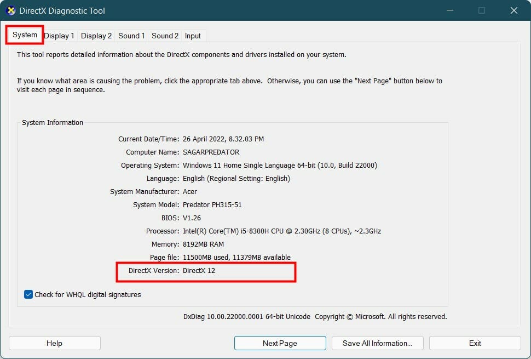Click the DxDiag 10.00.22000.0001 version text
Viewport: 531px width, 359px height.
point(247,317)
